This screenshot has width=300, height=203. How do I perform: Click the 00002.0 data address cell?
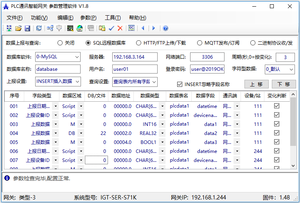pyautogui.click(x=121, y=133)
